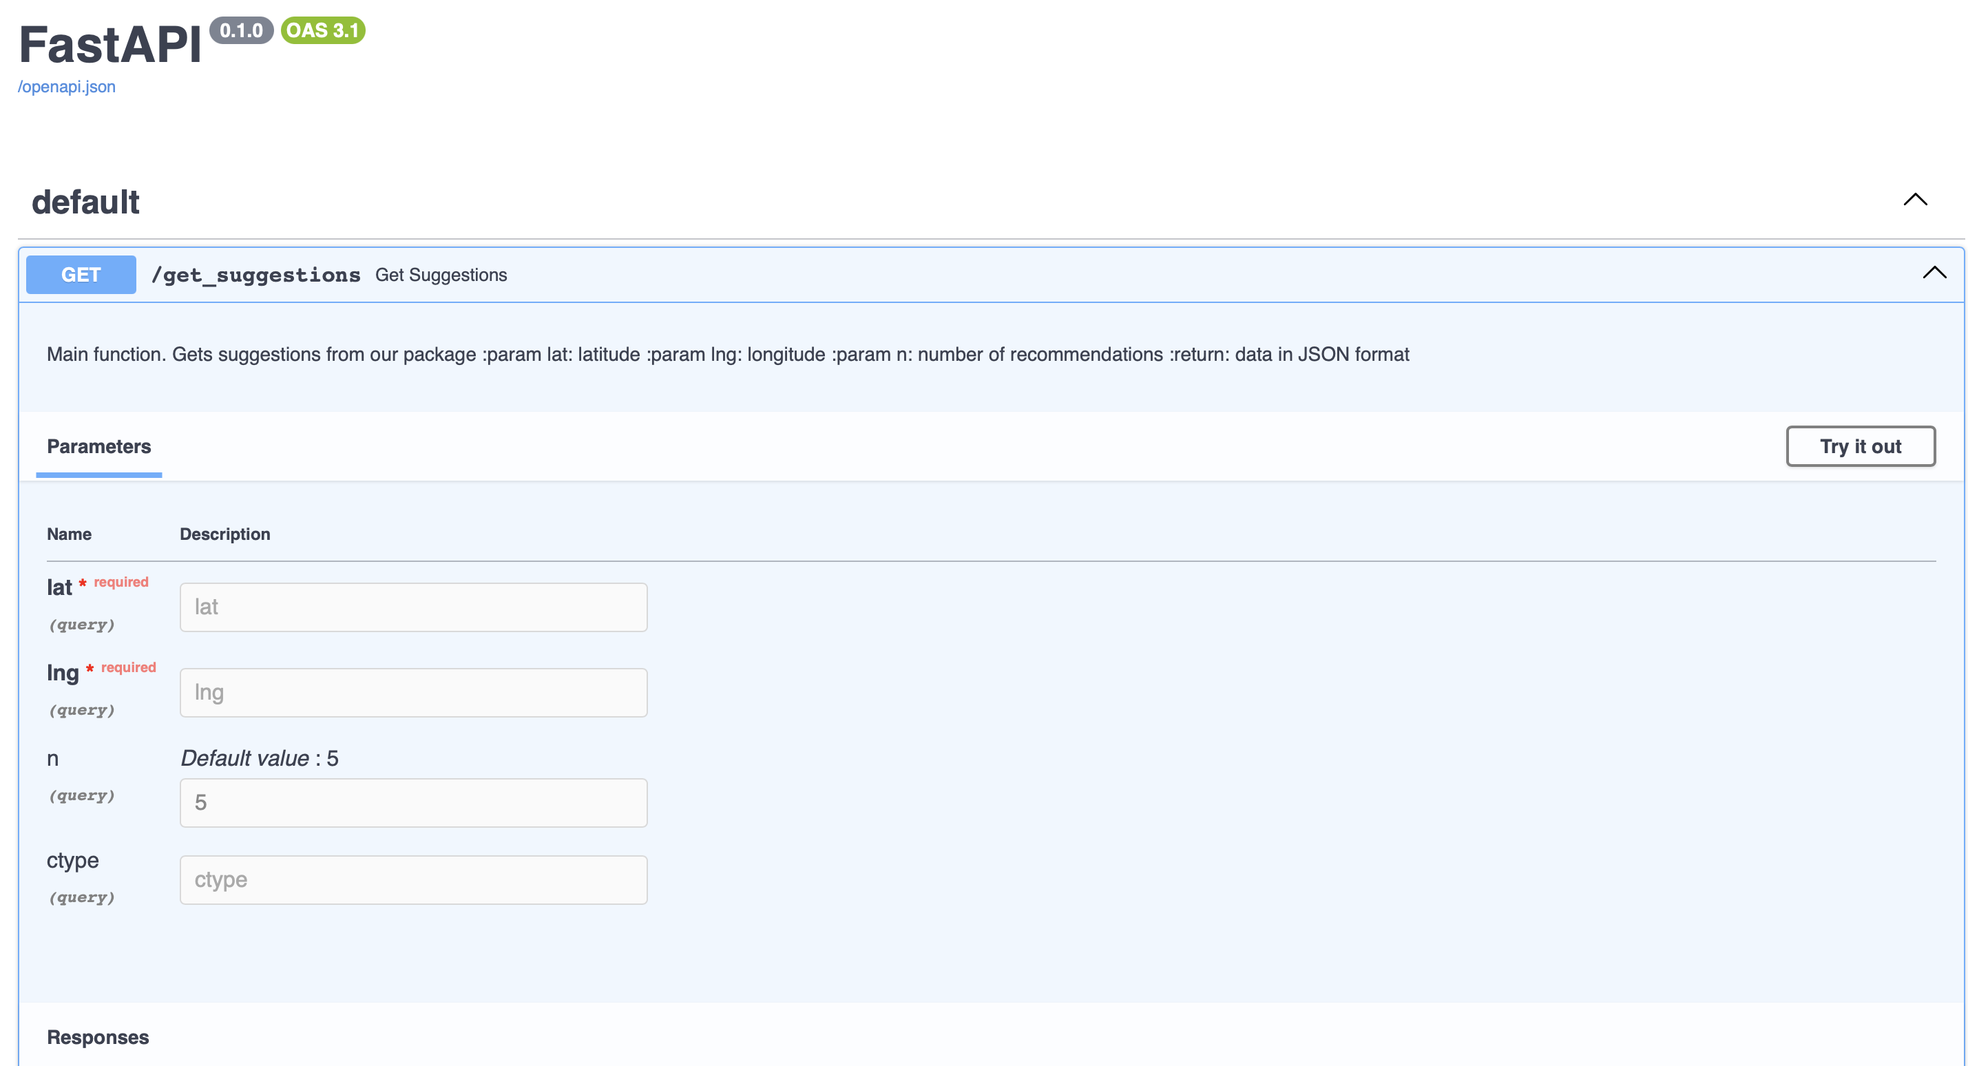This screenshot has width=1968, height=1066.
Task: Click the lng input field
Action: (413, 692)
